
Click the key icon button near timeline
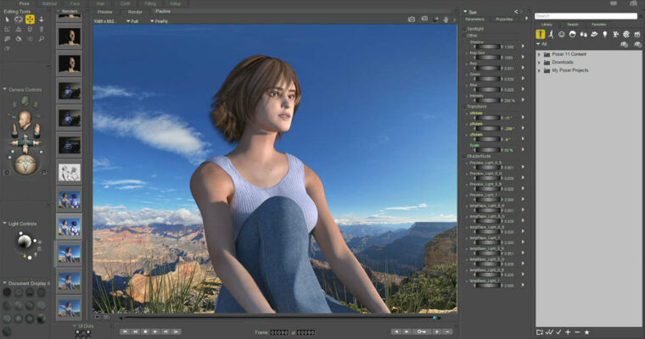tap(421, 331)
